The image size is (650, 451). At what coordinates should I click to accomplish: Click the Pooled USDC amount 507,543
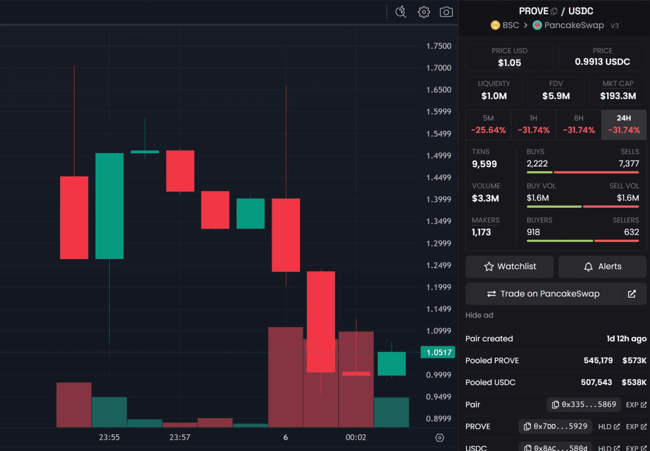click(596, 382)
